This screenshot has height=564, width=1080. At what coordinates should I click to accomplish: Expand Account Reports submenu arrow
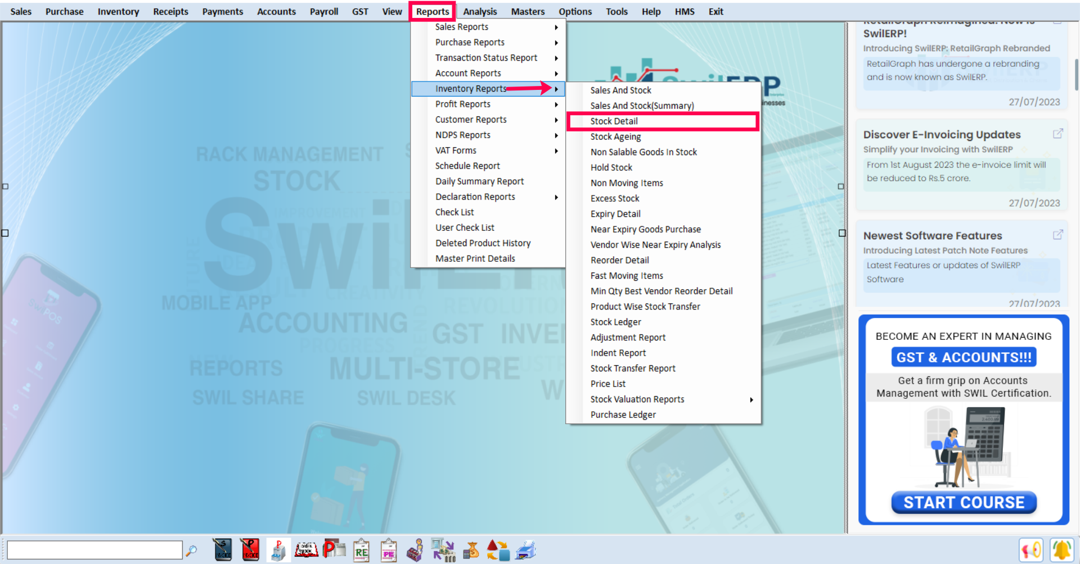[556, 74]
